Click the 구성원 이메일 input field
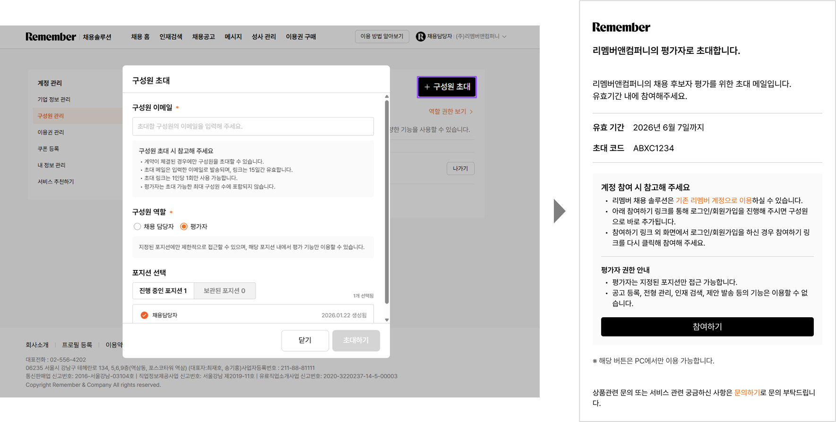This screenshot has width=836, height=422. pos(253,127)
